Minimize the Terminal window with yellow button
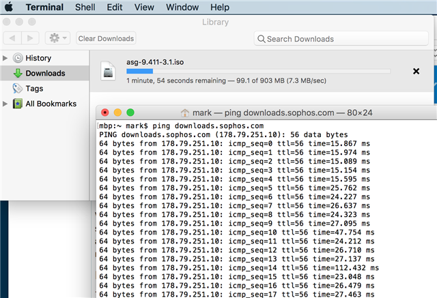The image size is (437, 298). point(117,113)
